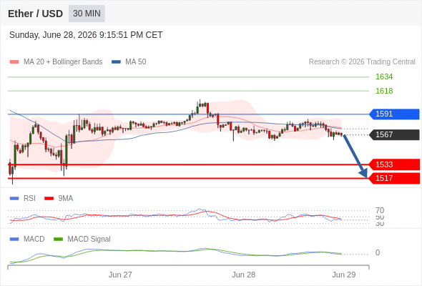Click the 1634 resistance level label
Screen dimensions: 422x286
click(384, 77)
